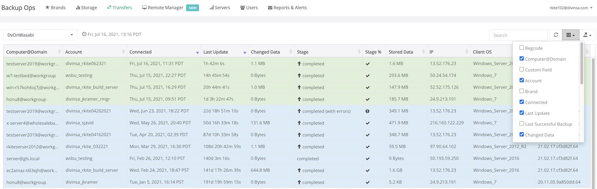Check the Custom Field column checkbox

pyautogui.click(x=521, y=70)
